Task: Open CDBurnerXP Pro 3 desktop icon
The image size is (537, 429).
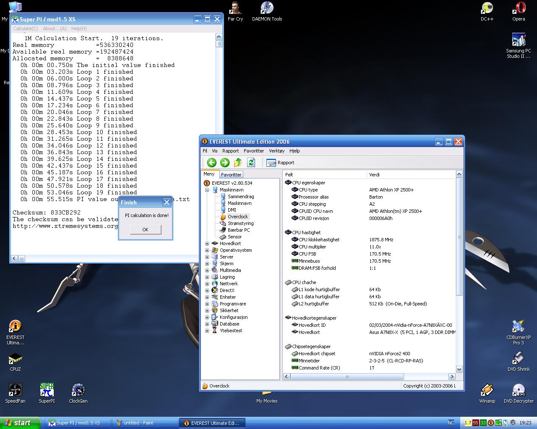Action: pos(519,333)
